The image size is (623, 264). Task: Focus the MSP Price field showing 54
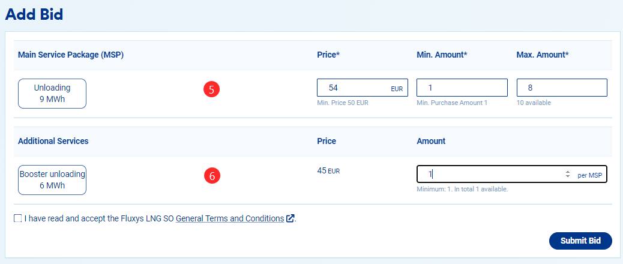(x=354, y=88)
